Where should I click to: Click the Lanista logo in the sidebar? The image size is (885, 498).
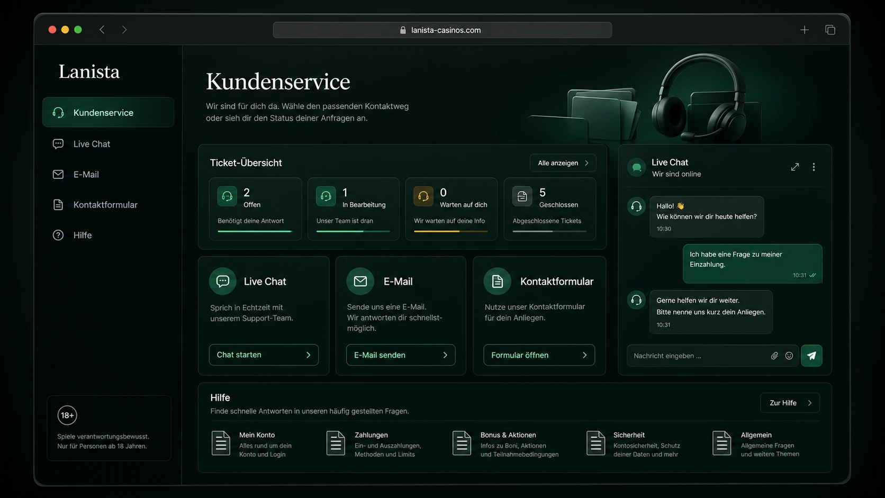89,71
